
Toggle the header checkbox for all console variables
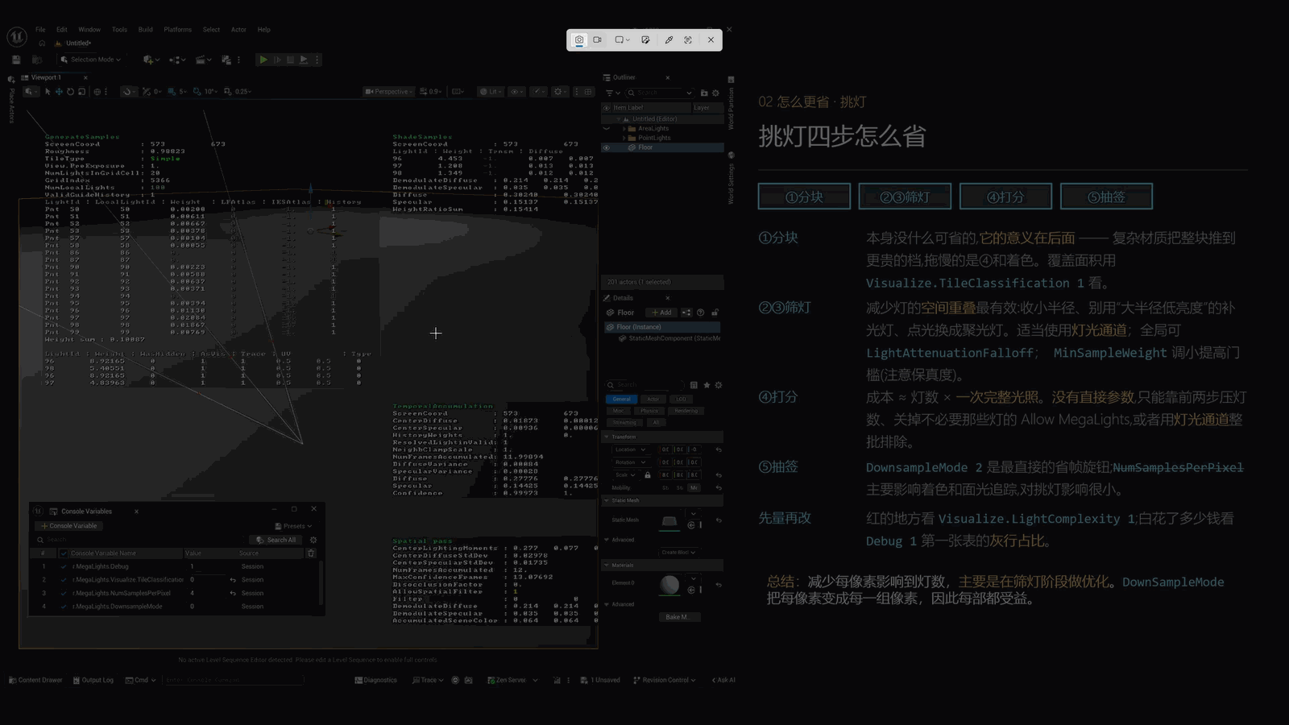[x=64, y=553]
